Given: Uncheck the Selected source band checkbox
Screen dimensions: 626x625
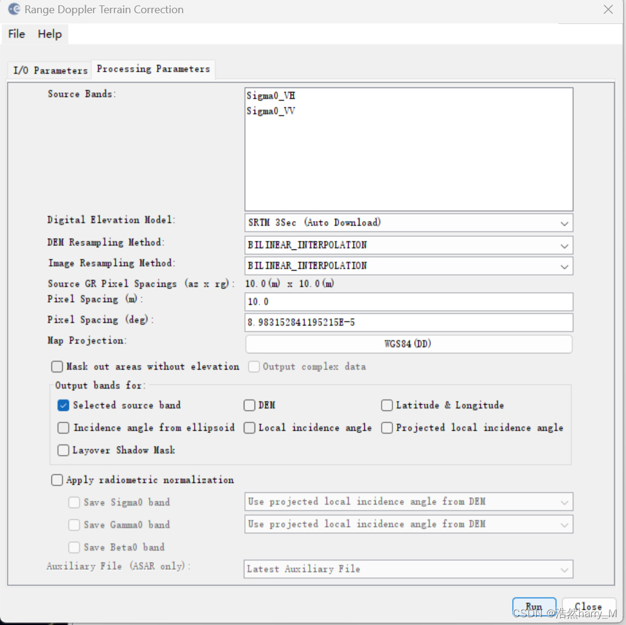Looking at the screenshot, I should (63, 405).
